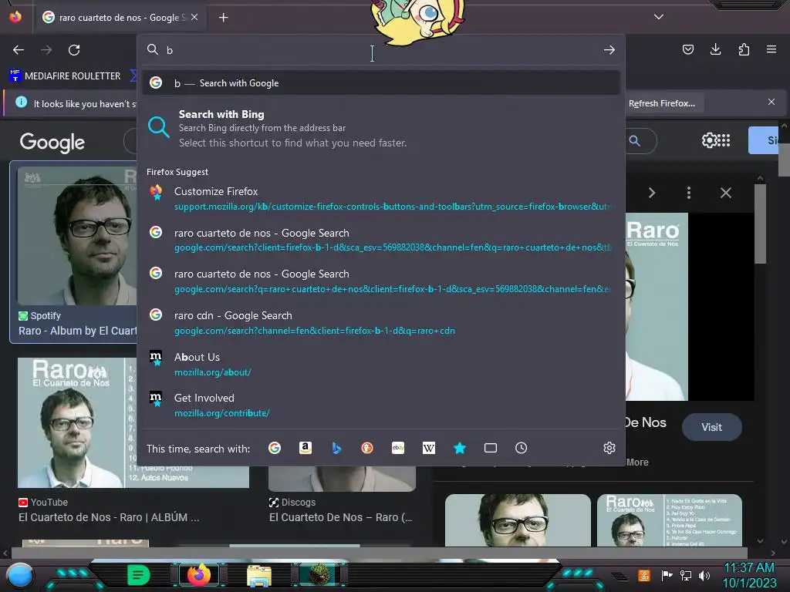The height and width of the screenshot is (592, 790).
Task: Click Google page search magnifier icon
Action: click(x=634, y=141)
